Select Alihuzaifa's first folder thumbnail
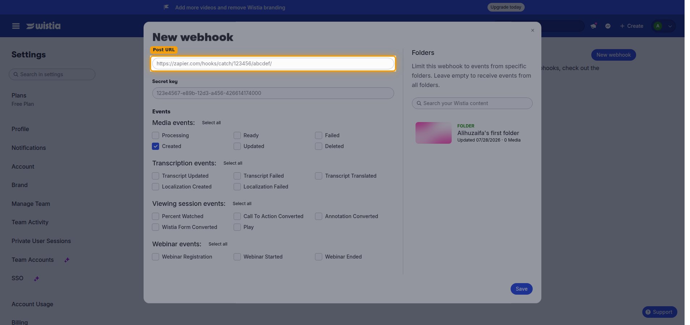This screenshot has width=690, height=325. [434, 133]
